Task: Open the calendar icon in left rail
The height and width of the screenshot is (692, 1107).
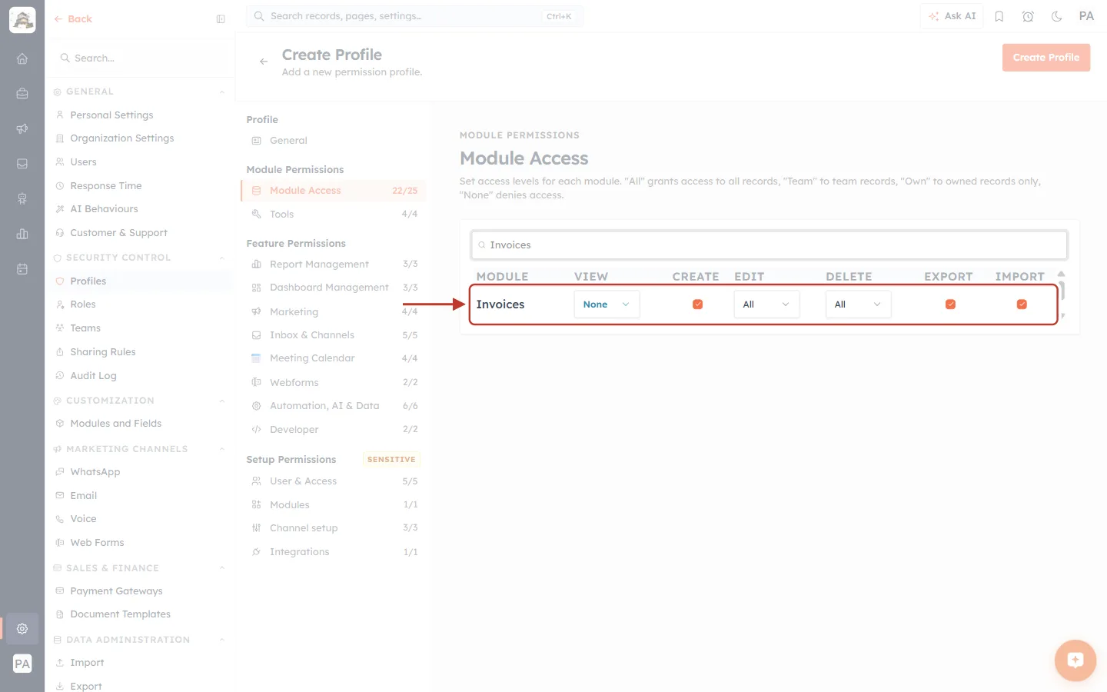Action: pos(22,269)
